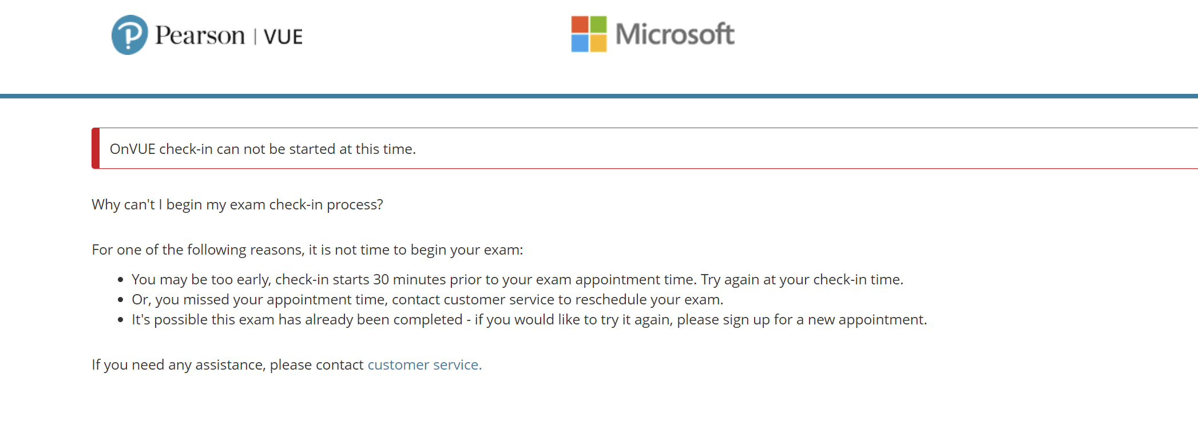Click the Pearson circular P logo icon
Viewport: 1198px width, 436px height.
(130, 35)
